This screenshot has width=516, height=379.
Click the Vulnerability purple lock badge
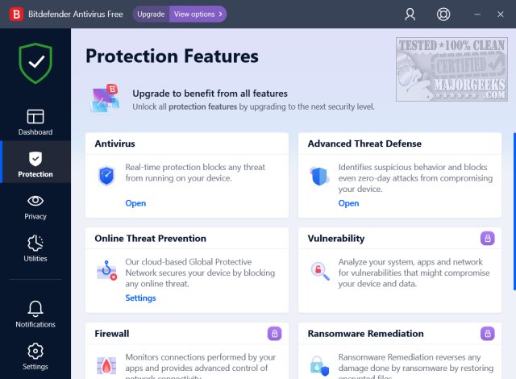coord(487,238)
